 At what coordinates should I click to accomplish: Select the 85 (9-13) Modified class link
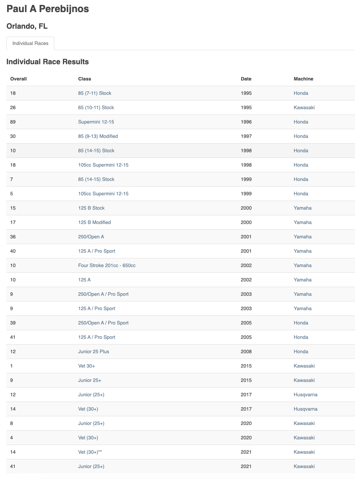(98, 136)
